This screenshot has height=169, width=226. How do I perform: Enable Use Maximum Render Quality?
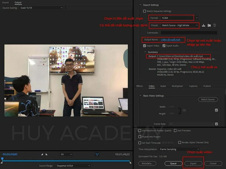pyautogui.click(x=140, y=130)
